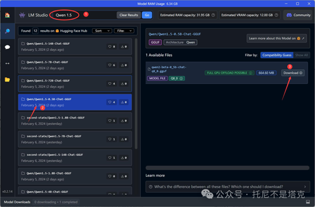Viewport: 315px width, 207px height.
Task: Click the Qwen/Qwen1.5-0.5B-Chat-GGUF title in details
Action: point(175,34)
